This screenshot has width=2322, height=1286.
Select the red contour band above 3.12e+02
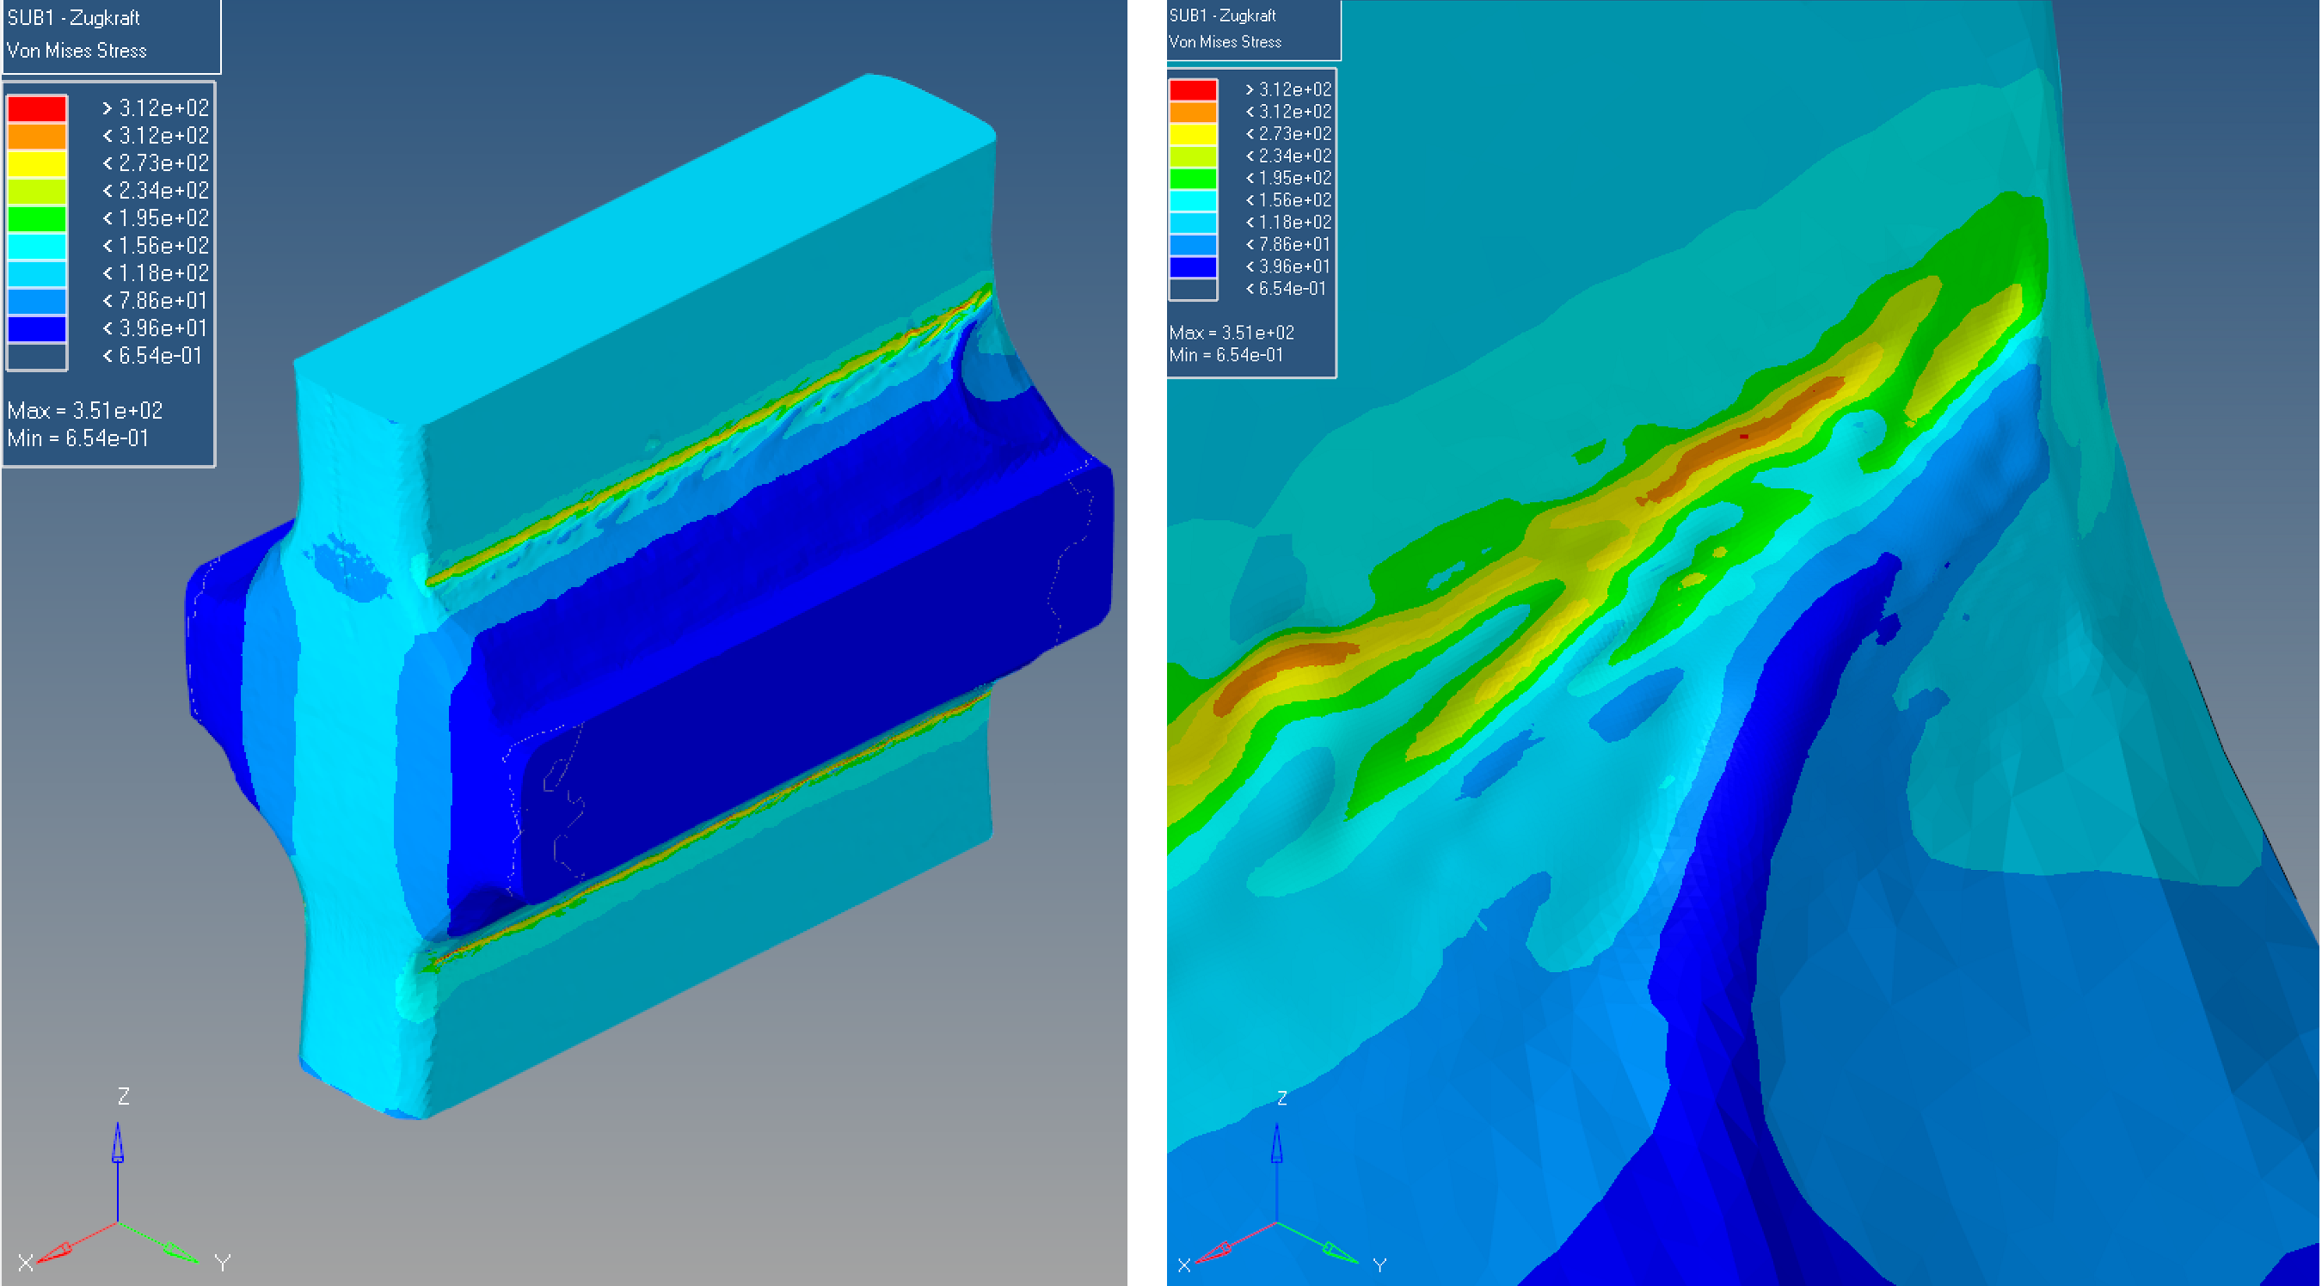pos(36,108)
